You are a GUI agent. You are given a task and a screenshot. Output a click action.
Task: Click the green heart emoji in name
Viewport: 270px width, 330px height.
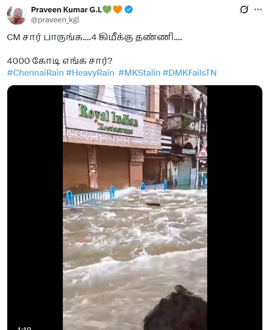107,10
